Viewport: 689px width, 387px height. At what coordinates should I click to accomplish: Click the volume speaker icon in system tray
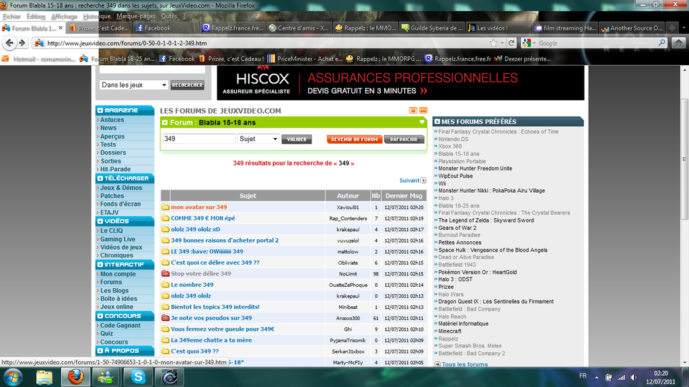633,377
